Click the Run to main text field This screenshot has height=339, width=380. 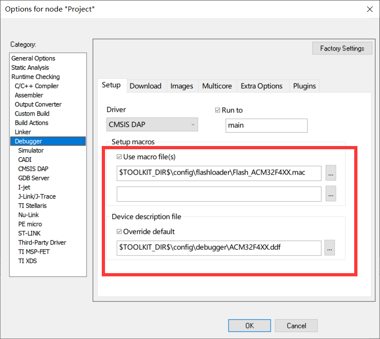point(266,126)
